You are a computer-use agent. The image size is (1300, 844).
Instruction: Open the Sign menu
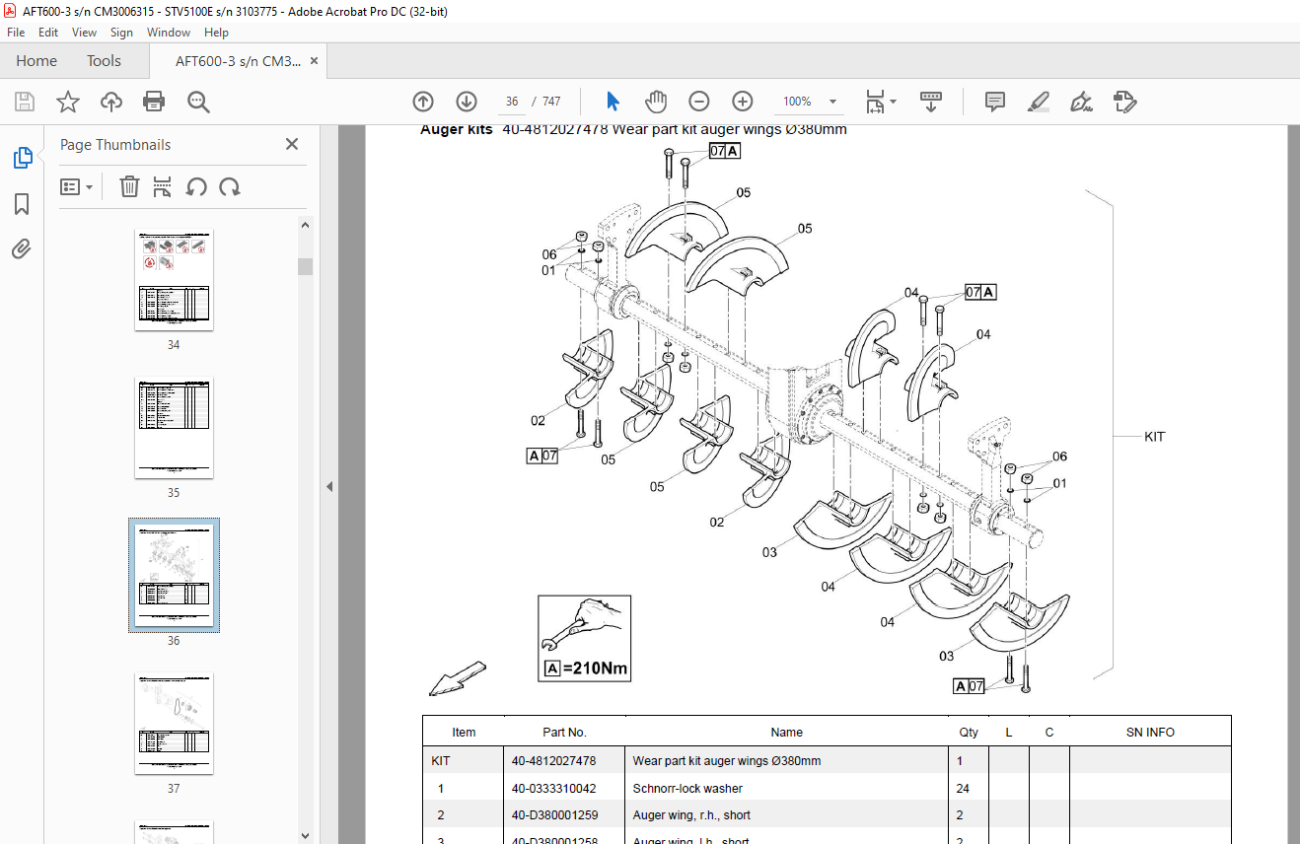121,33
